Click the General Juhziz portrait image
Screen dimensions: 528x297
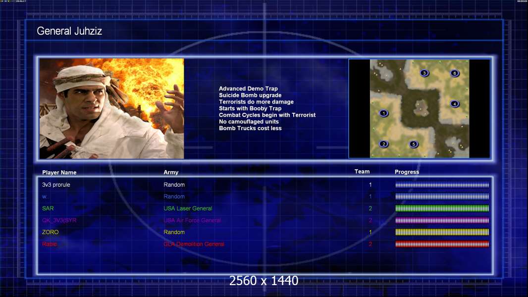111,108
